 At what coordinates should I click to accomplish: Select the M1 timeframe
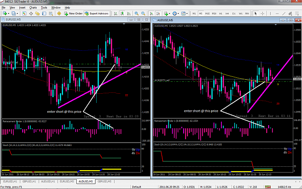pos(194,14)
